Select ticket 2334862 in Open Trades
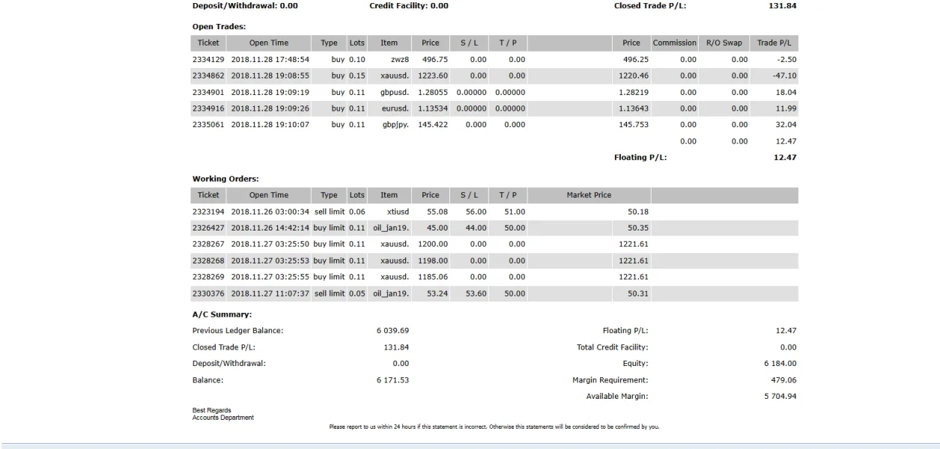The width and height of the screenshot is (940, 449). [208, 76]
